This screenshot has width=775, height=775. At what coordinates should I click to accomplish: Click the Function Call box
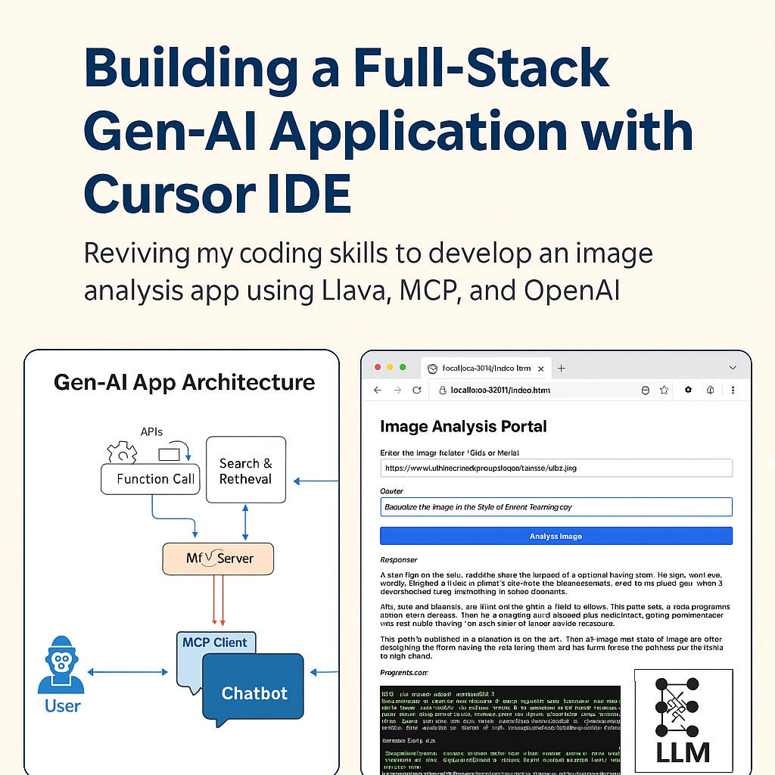point(151,479)
